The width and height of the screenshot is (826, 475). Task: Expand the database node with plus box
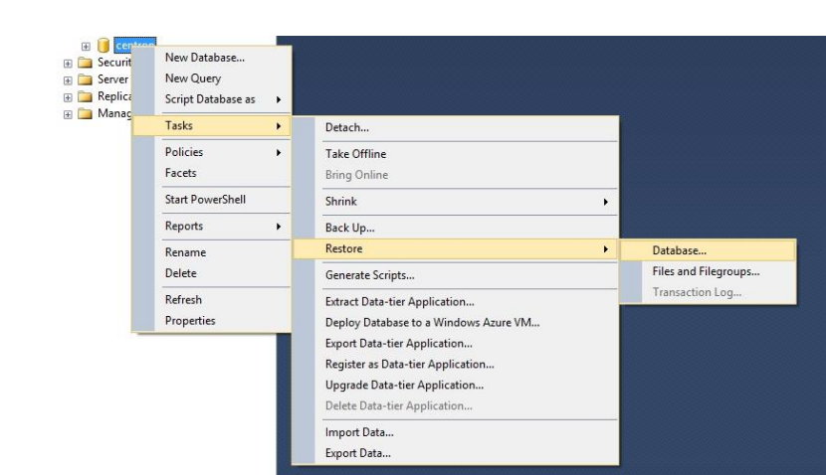click(87, 46)
